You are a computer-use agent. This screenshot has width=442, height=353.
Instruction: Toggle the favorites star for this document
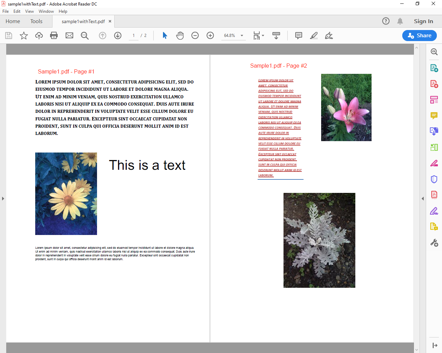[23, 35]
